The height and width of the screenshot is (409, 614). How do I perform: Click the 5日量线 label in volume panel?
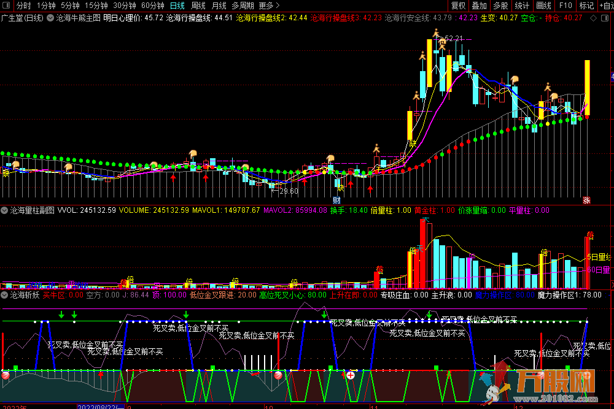click(598, 257)
